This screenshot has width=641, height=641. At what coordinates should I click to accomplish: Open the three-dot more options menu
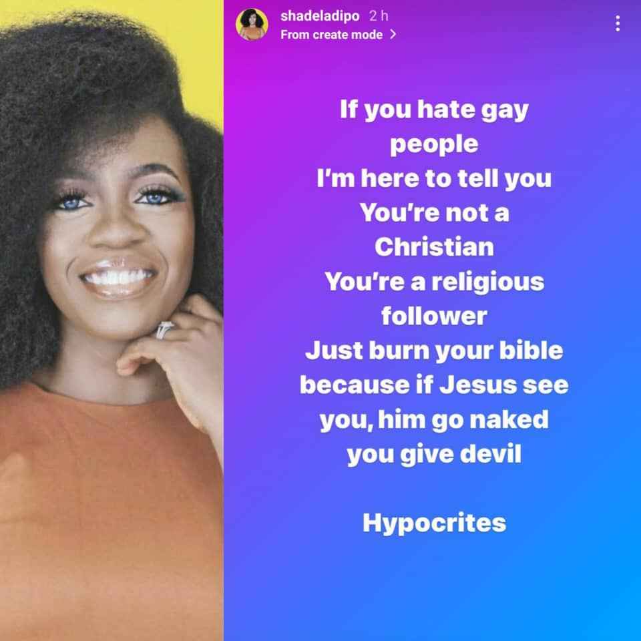point(617,23)
